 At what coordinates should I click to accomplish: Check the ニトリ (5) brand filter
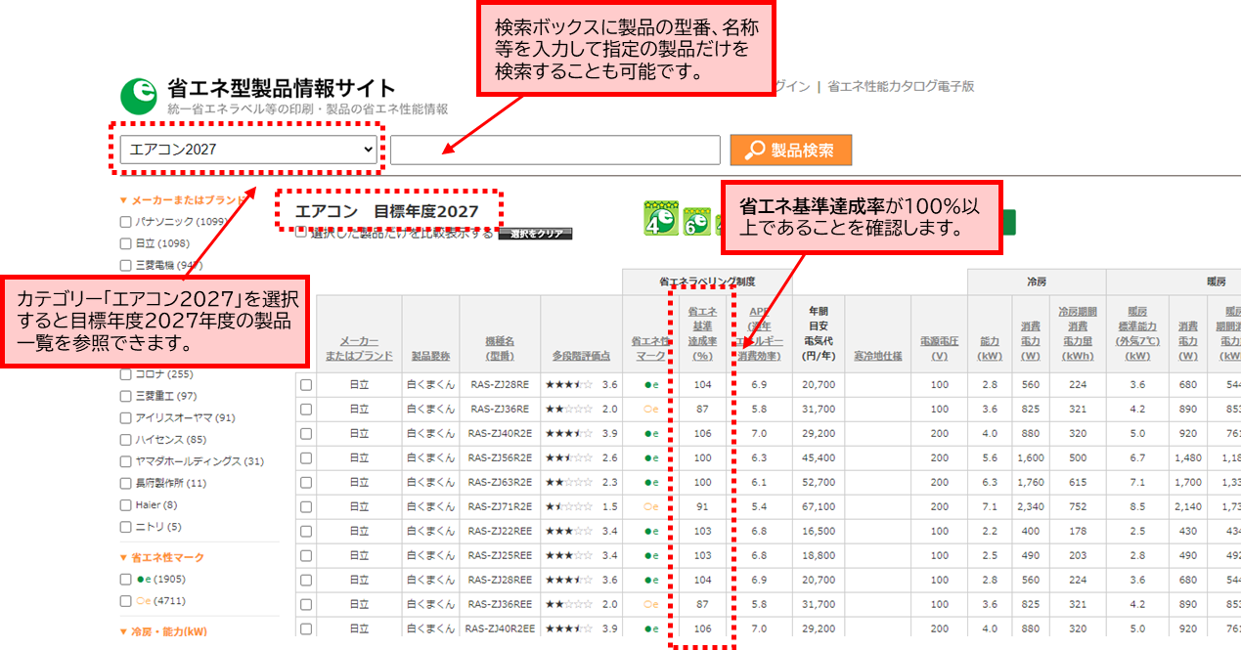click(125, 527)
